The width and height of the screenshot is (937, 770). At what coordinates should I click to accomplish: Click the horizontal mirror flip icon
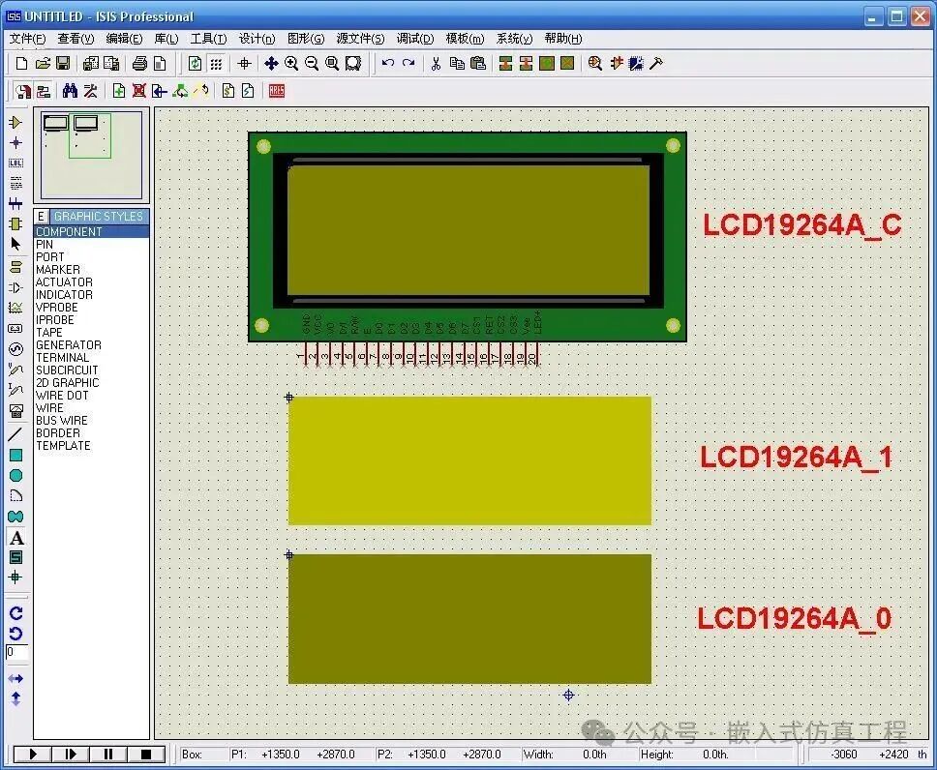16,679
